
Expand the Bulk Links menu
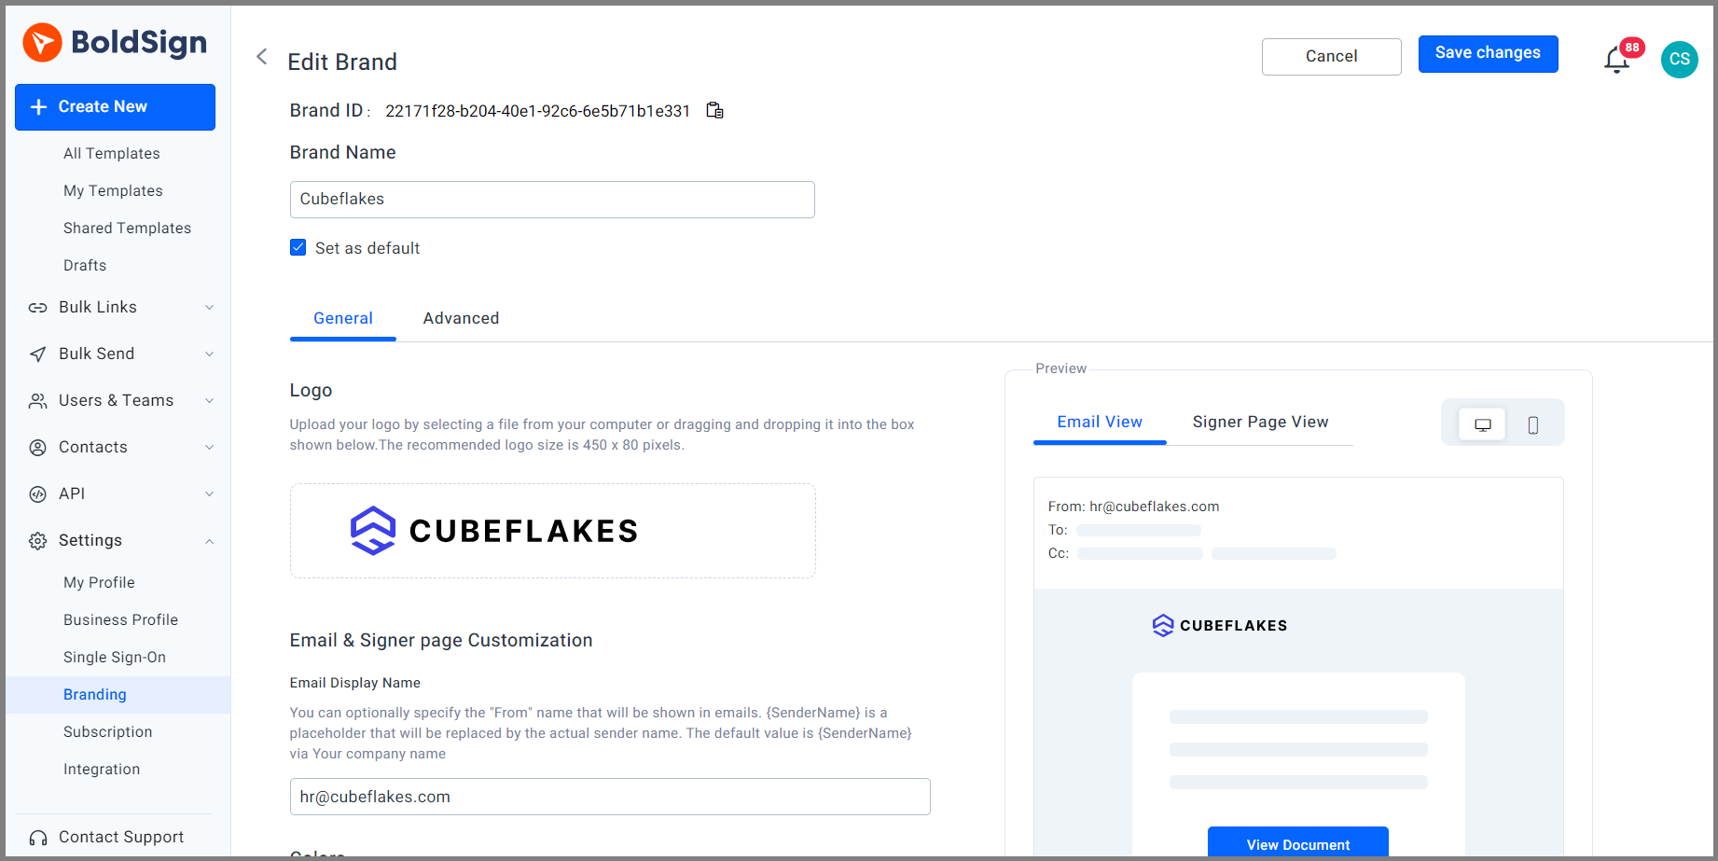point(210,308)
